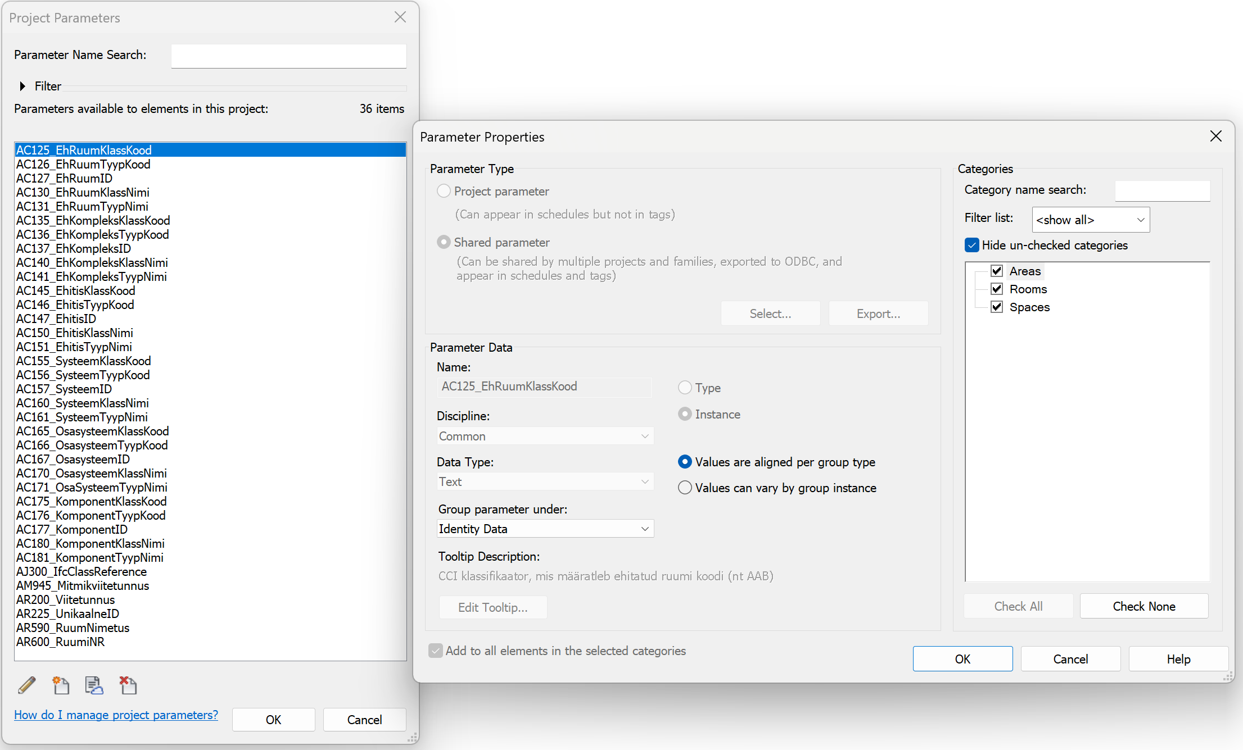
Task: Click the Select... button
Action: (x=770, y=313)
